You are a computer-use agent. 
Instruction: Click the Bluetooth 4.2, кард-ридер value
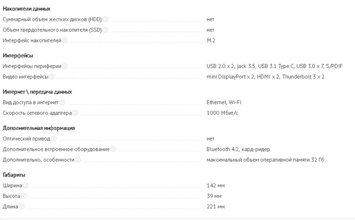tap(238, 149)
